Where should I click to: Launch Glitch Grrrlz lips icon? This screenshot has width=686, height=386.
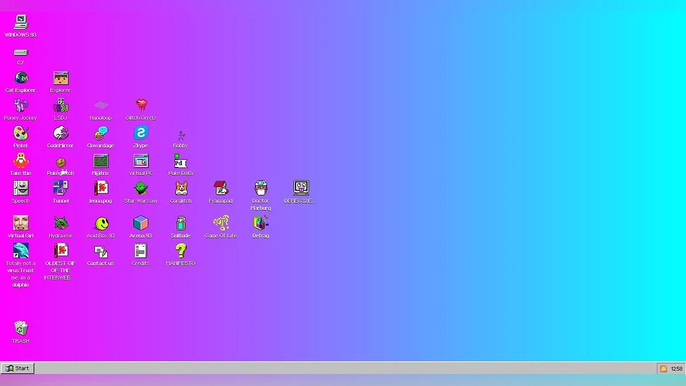tap(141, 106)
